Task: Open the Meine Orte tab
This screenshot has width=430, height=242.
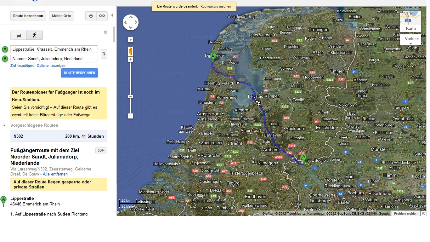Action: coord(61,16)
